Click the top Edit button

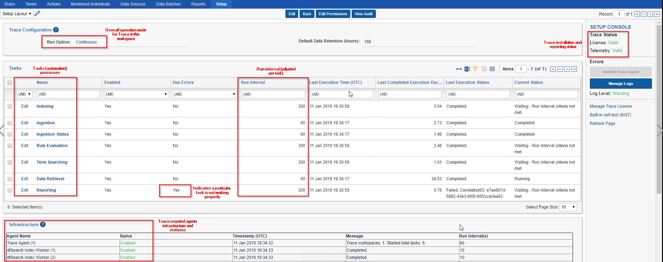292,14
